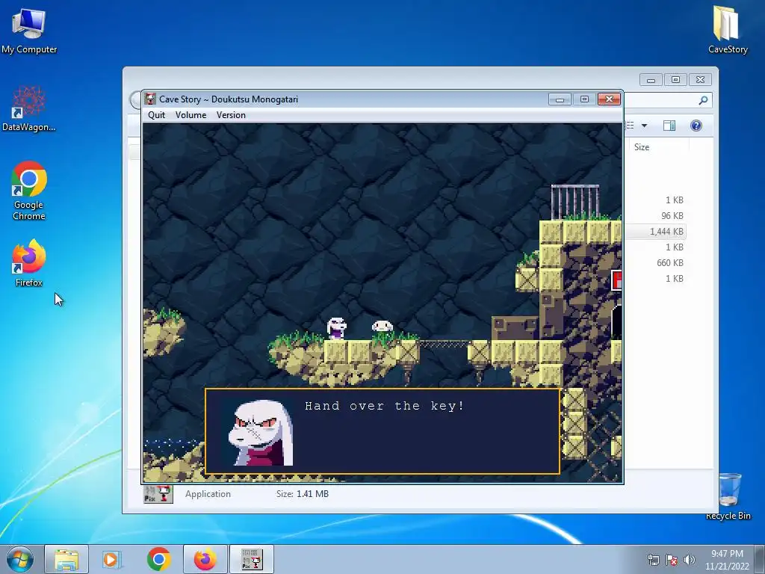Open Explorer help question mark icon
Viewport: 765px width, 574px height.
[x=696, y=126]
